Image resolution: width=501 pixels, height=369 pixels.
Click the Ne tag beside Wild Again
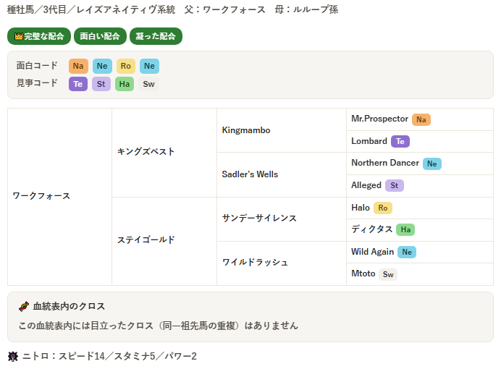click(407, 253)
